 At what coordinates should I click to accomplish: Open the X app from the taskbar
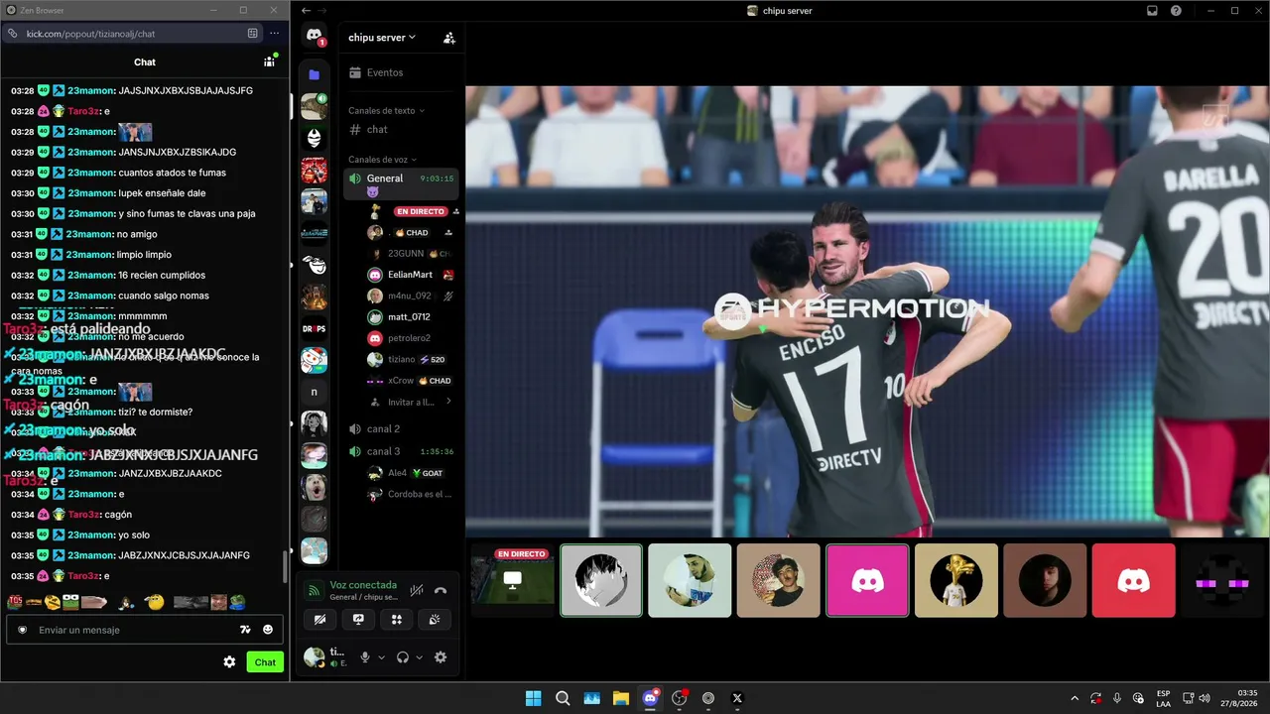pos(737,698)
